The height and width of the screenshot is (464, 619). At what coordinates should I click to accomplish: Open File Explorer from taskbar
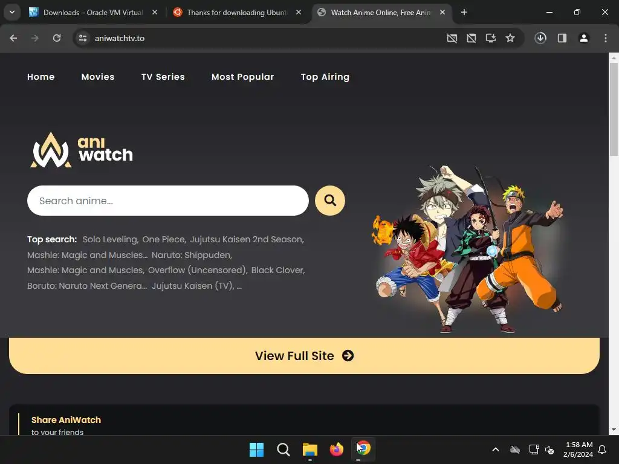click(x=310, y=449)
